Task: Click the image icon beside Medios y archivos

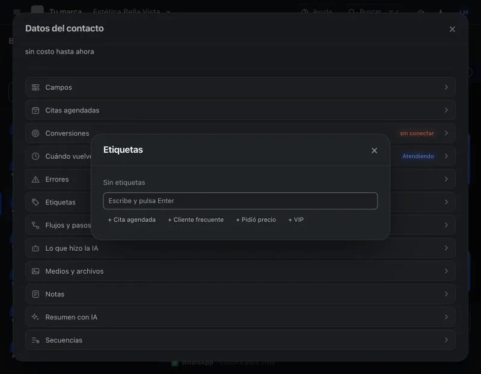Action: 35,271
